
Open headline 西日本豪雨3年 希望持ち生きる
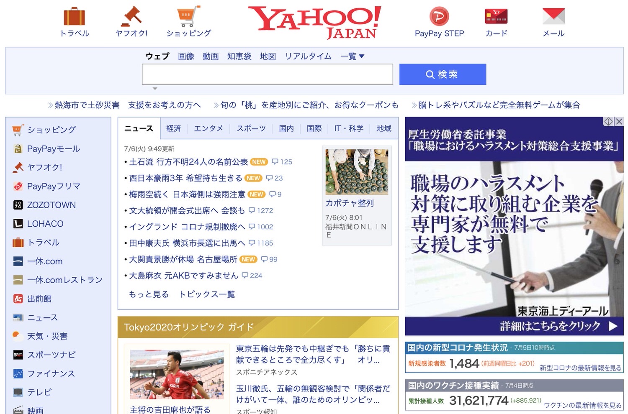click(x=185, y=178)
